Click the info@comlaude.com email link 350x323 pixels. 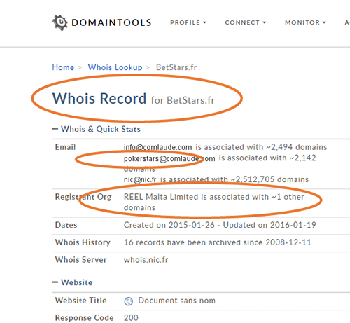(158, 147)
